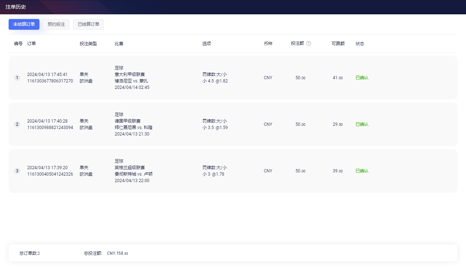
Task: Select the 未结算订单 tab
Action: pyautogui.click(x=24, y=24)
